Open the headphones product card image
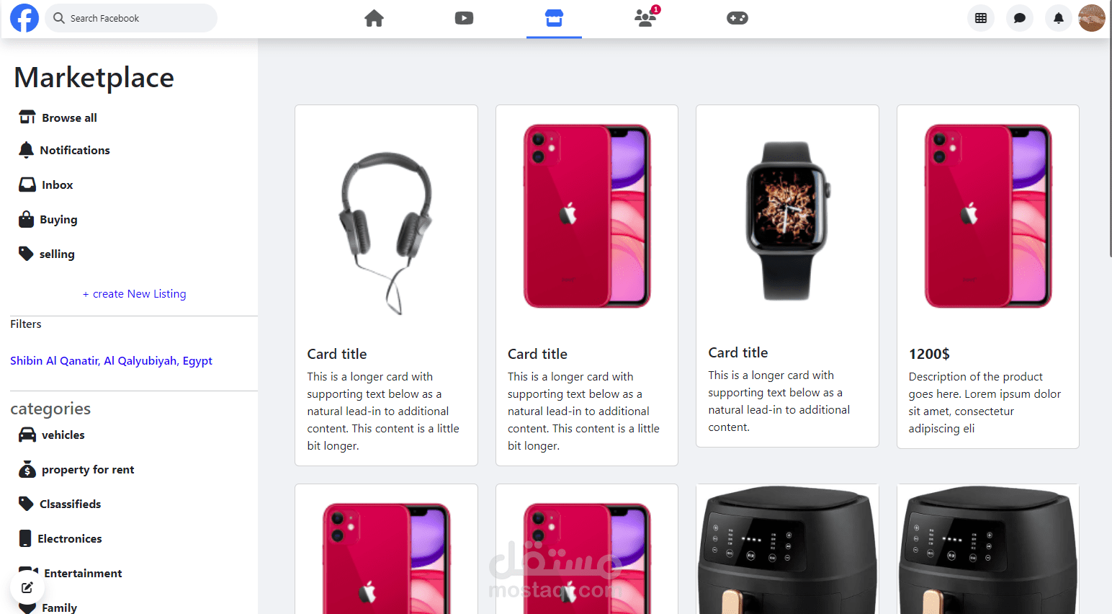Screen dimensions: 1112x614 point(386,225)
